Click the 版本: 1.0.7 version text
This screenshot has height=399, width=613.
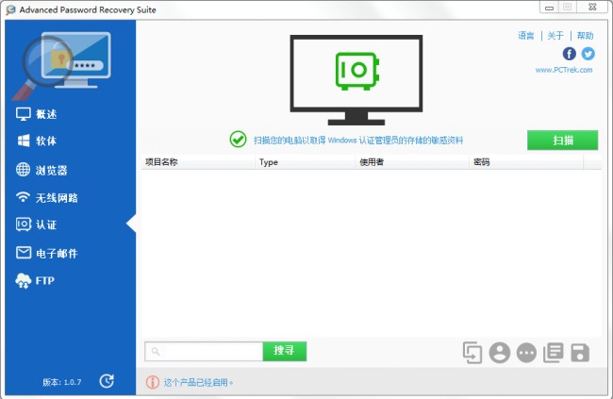coord(61,382)
